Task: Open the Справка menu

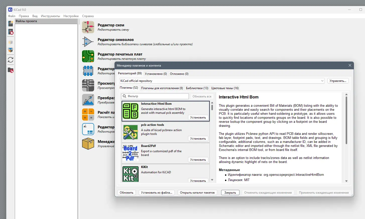Action: click(88, 16)
